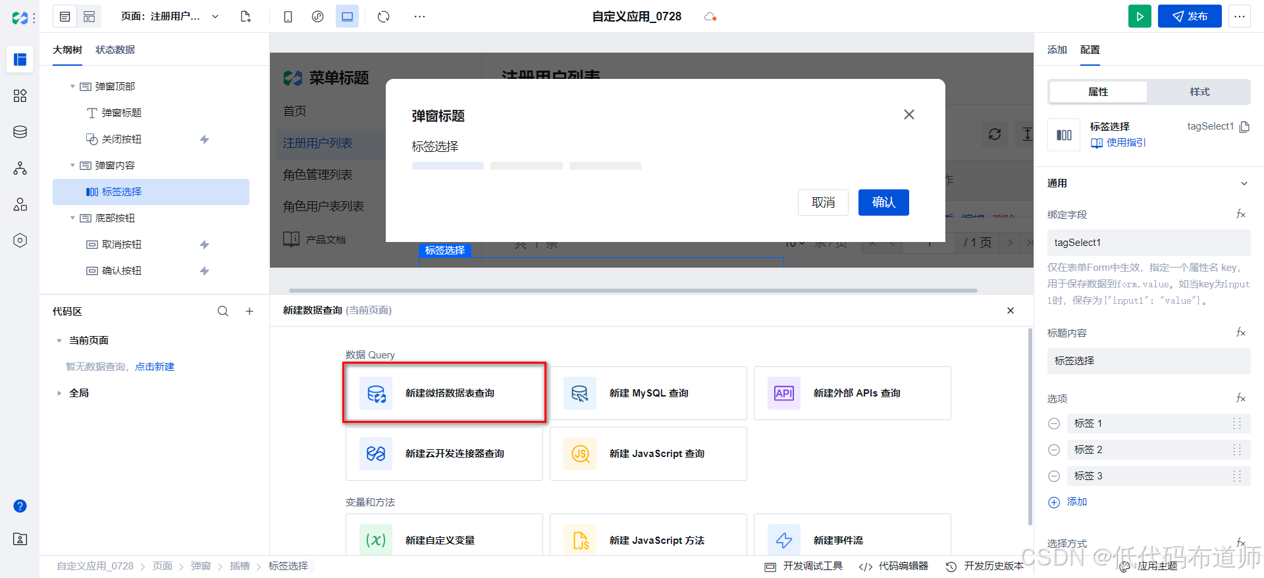
Task: Open 代码编辑器 in the bottom bar
Action: click(894, 566)
